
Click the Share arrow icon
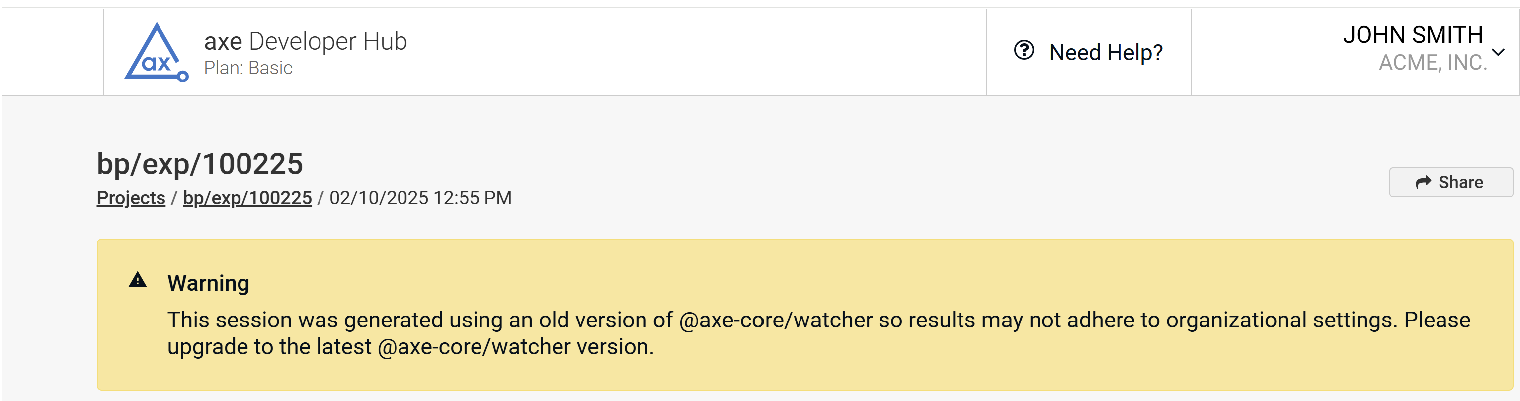click(x=1423, y=182)
